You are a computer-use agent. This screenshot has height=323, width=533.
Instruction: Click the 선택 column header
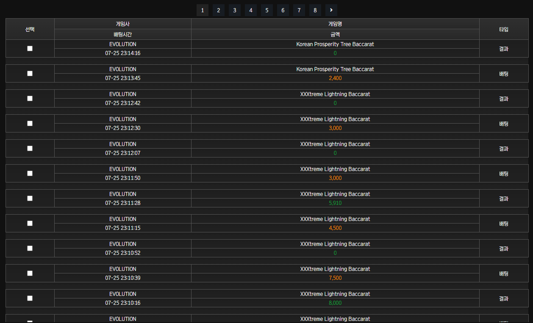click(30, 29)
